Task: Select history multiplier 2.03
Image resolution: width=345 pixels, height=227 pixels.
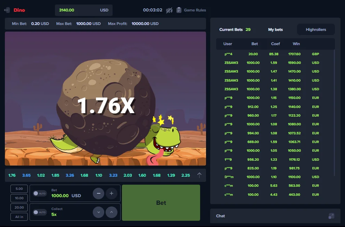Action: click(x=128, y=175)
